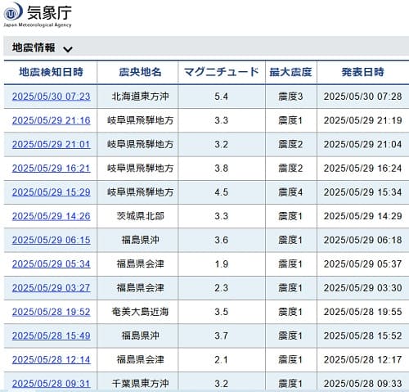Select the magnitude 3.8 cell
Screen dimensions: 409x392
coord(221,169)
